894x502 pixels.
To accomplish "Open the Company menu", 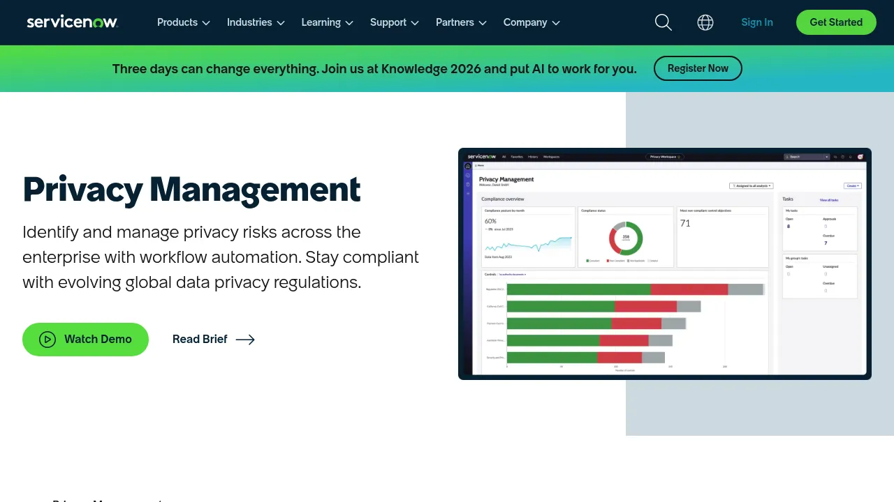I will [532, 22].
